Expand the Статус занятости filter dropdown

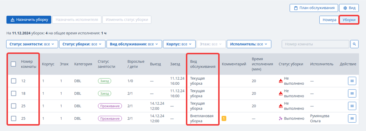[32, 44]
